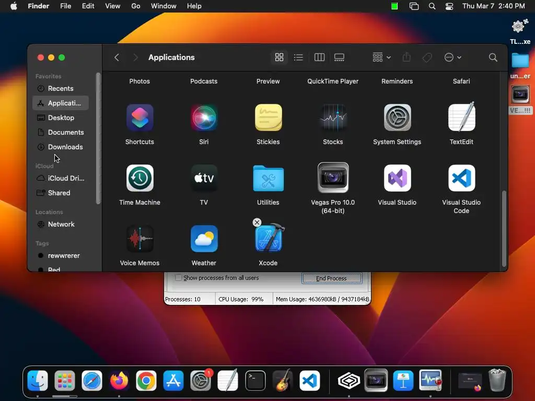
Task: Go forward in Finder window
Action: (x=135, y=57)
